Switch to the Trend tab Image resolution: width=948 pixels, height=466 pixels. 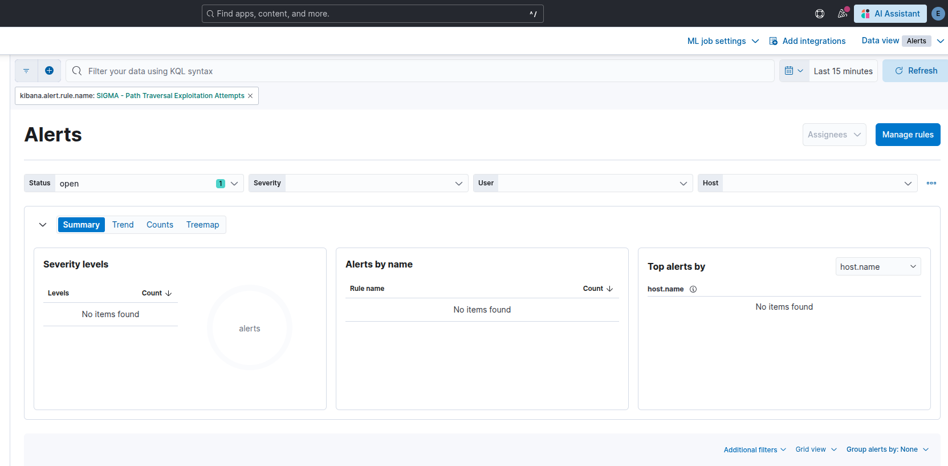(x=123, y=225)
